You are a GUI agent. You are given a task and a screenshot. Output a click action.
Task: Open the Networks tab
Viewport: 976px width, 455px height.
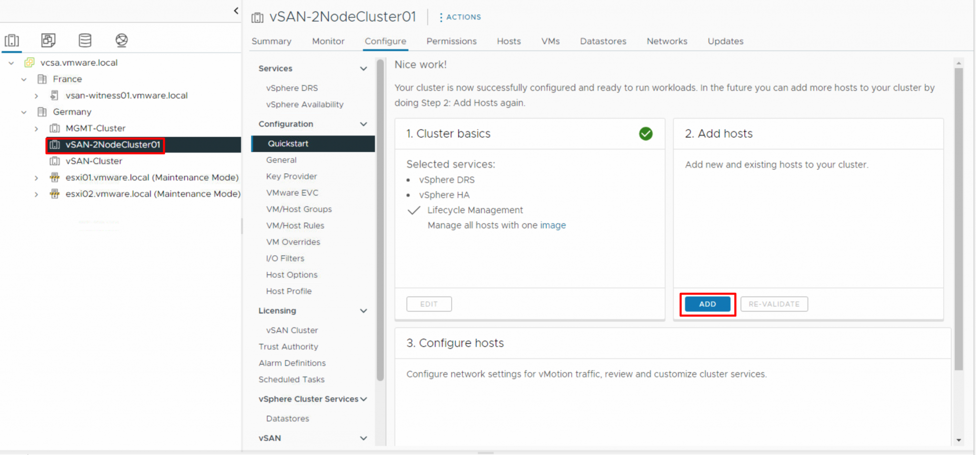click(x=667, y=41)
